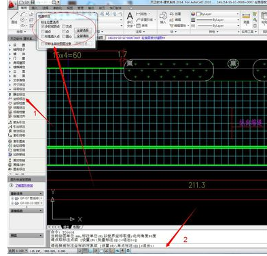Click the Save icon in quick access toolbar
Viewport: 267px width, 256px height.
coord(33,2)
